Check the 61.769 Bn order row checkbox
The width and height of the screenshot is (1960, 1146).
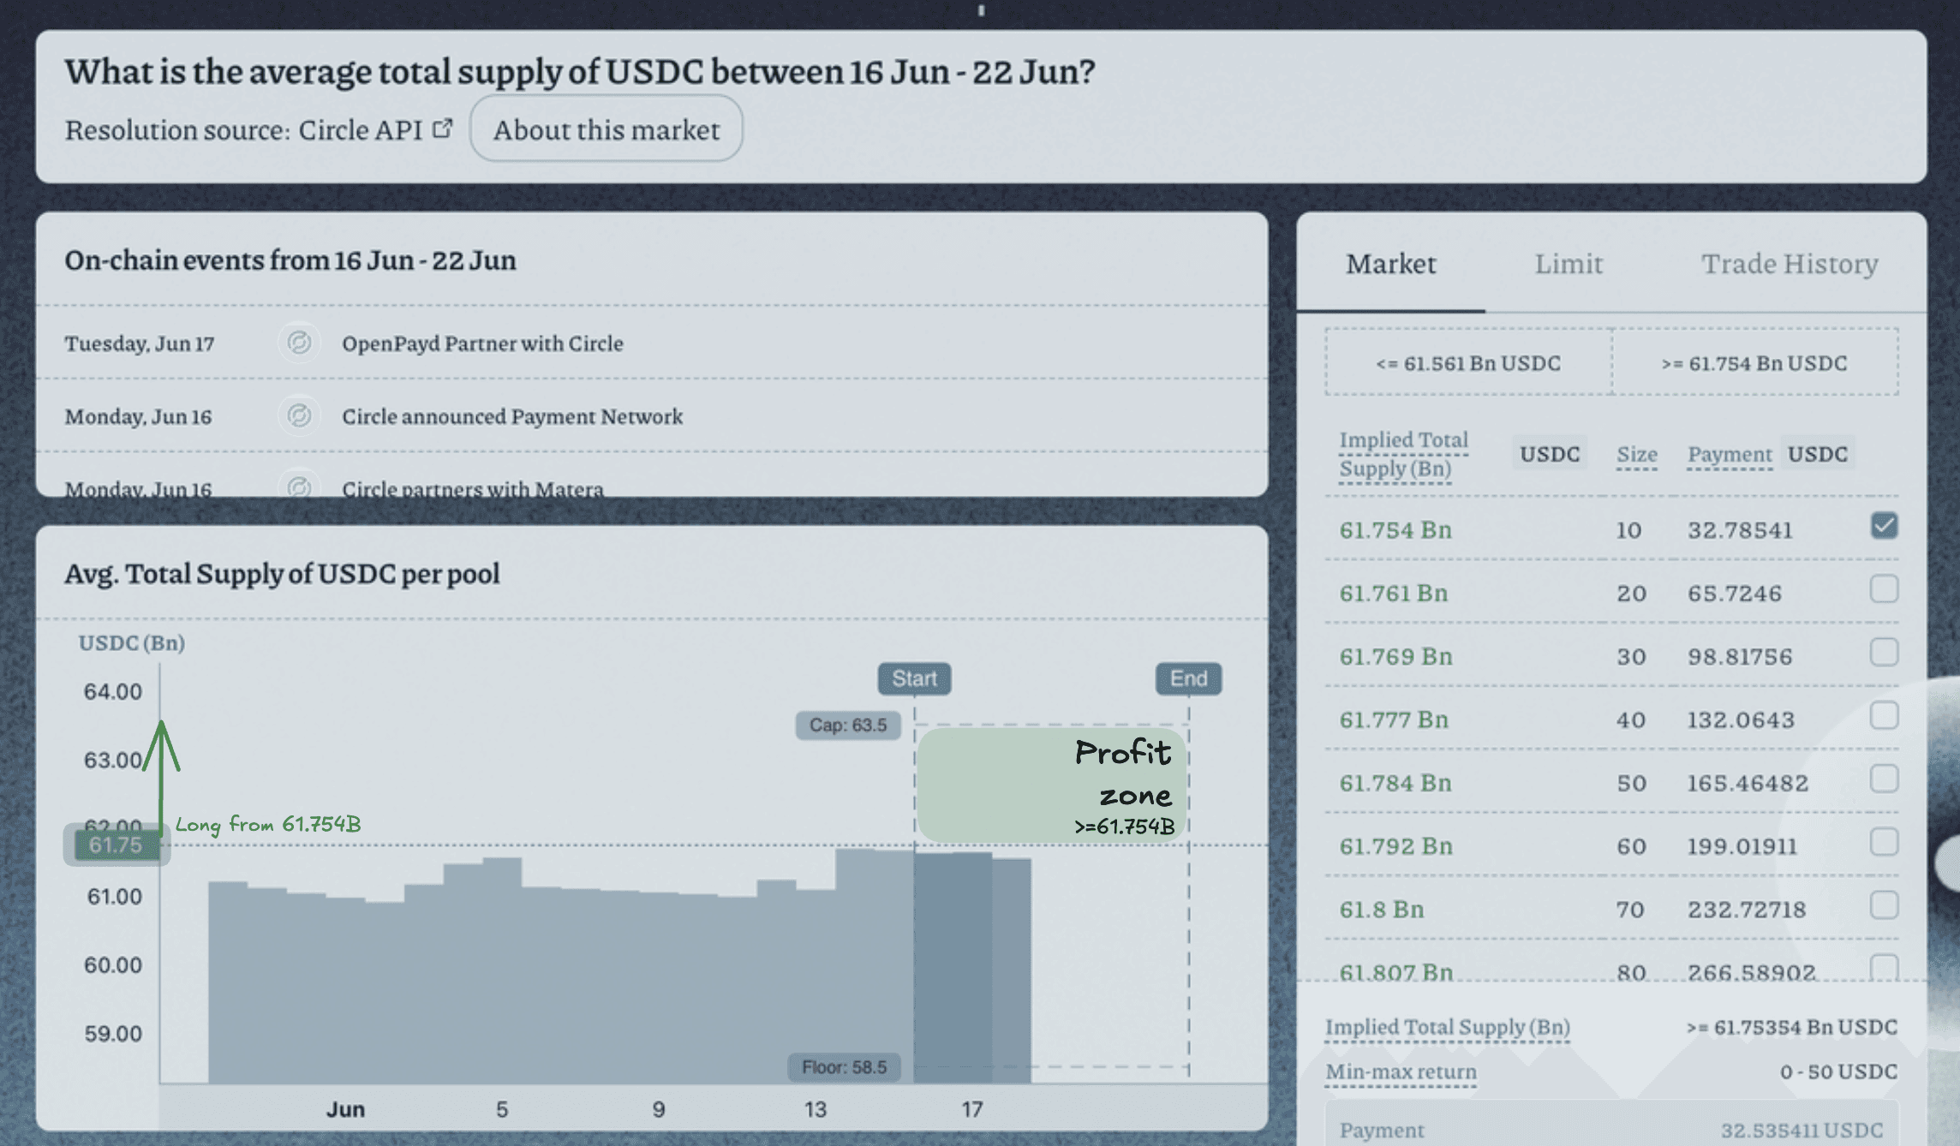[1884, 652]
